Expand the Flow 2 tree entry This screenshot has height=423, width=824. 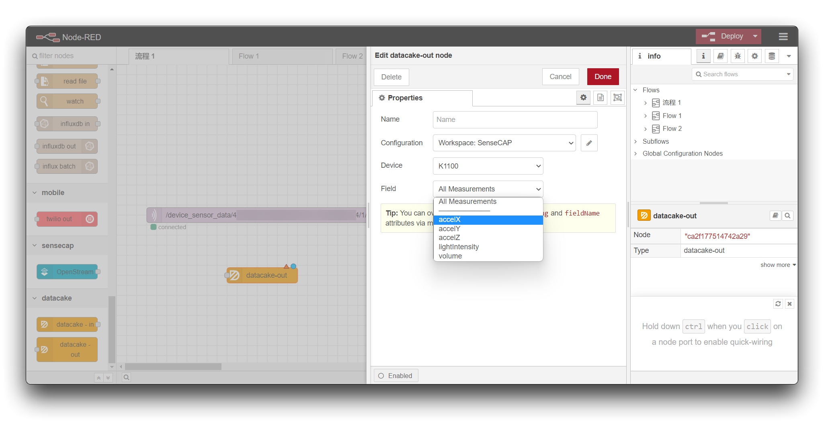[646, 129]
